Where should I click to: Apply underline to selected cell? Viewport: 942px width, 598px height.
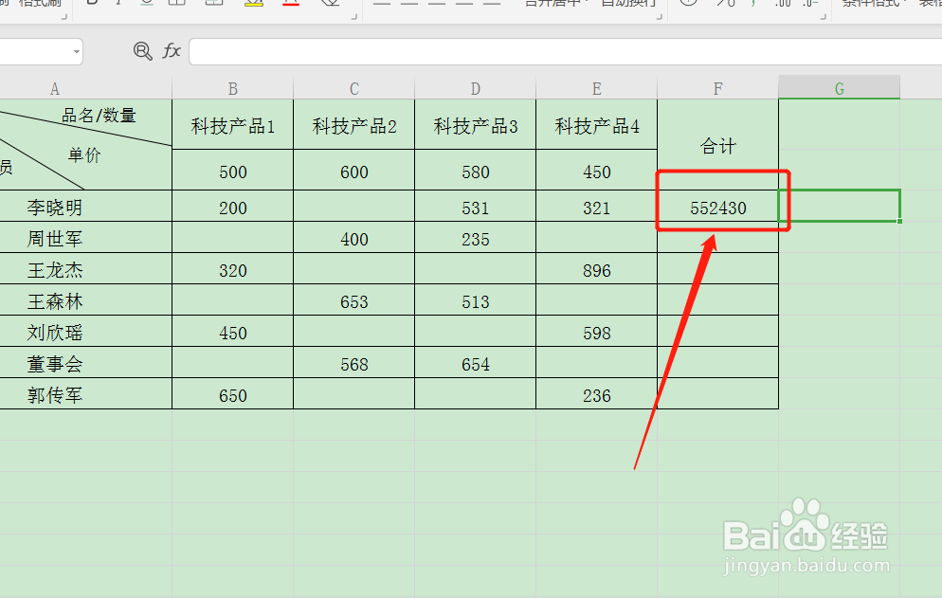click(x=147, y=4)
